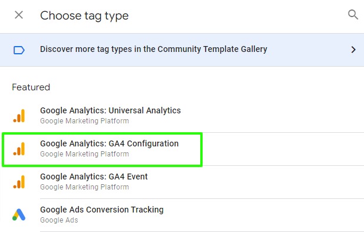Open Discover more tag types banner text
This screenshot has height=232, width=364.
[154, 49]
